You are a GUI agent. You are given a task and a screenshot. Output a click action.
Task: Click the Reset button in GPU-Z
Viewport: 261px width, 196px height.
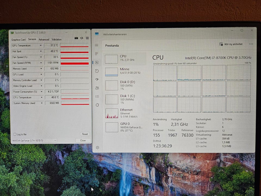pos(85,134)
